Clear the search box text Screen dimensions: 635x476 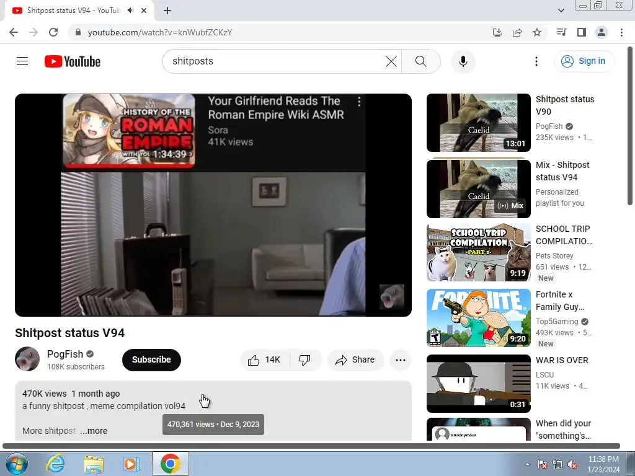pos(391,61)
